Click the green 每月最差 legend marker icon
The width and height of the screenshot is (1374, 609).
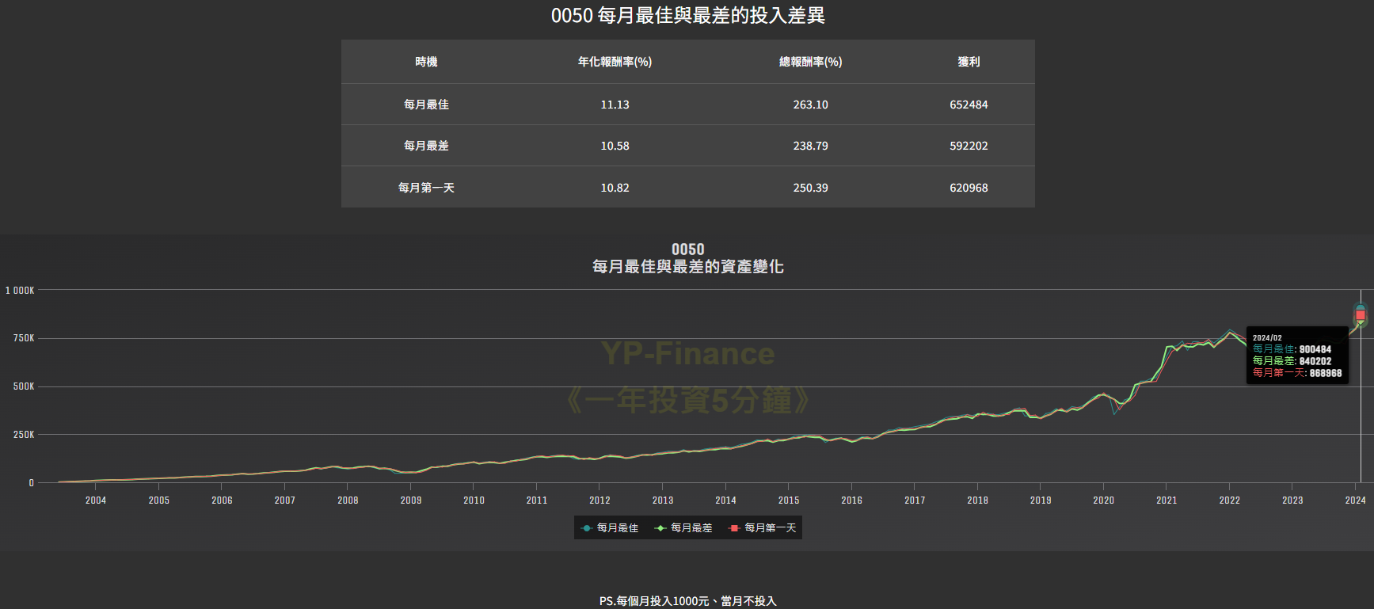tap(660, 528)
